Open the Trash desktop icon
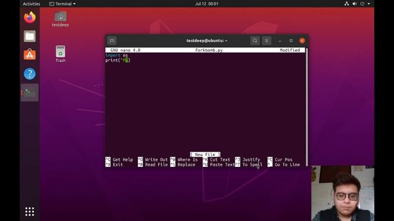Screen dimensions: 394x221 coord(60,54)
